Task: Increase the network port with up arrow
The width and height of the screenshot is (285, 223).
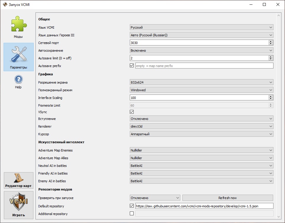Action: point(271,41)
